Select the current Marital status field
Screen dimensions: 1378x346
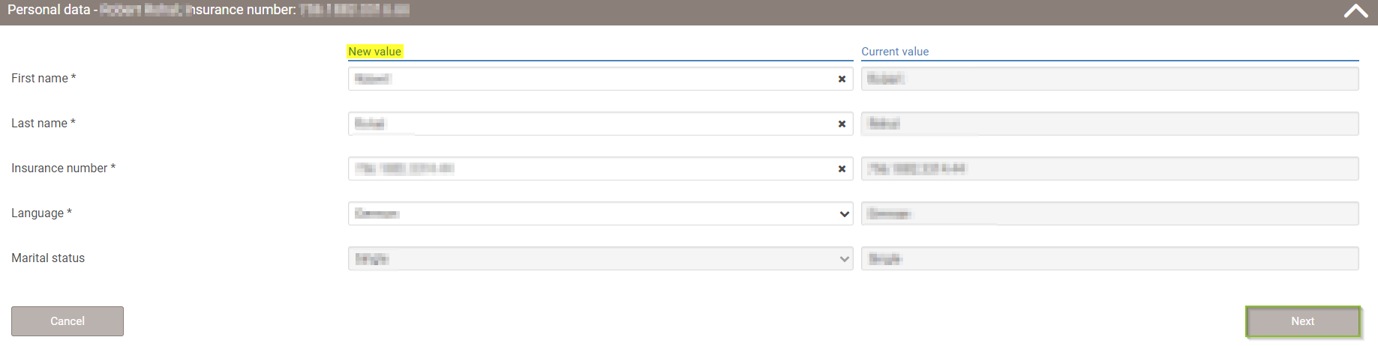[x=1110, y=258]
